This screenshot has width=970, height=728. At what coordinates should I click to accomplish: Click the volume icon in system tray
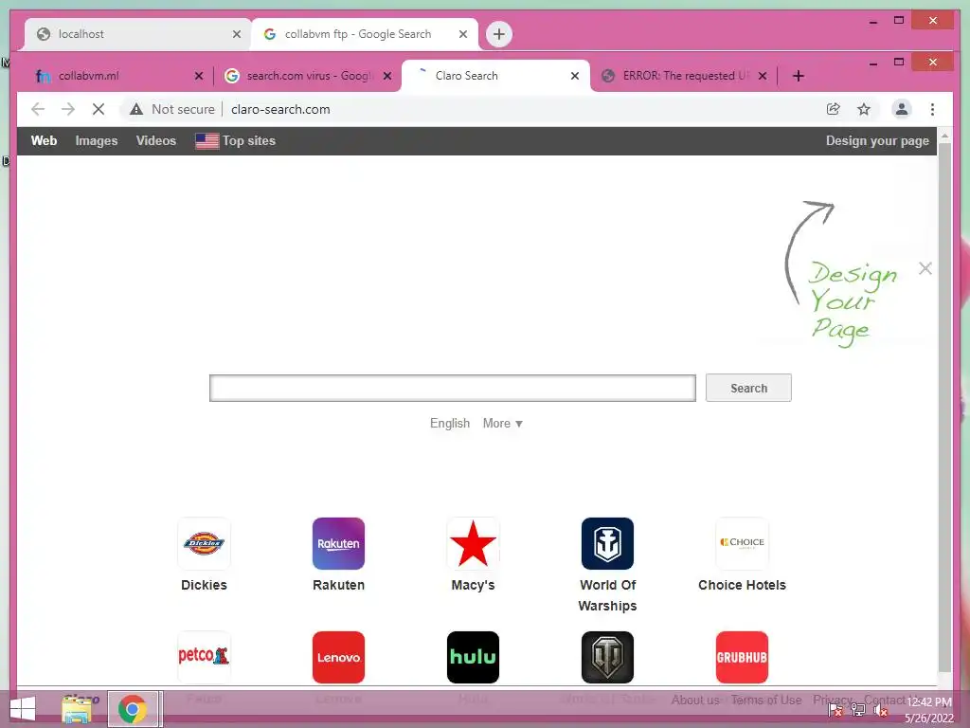(880, 710)
